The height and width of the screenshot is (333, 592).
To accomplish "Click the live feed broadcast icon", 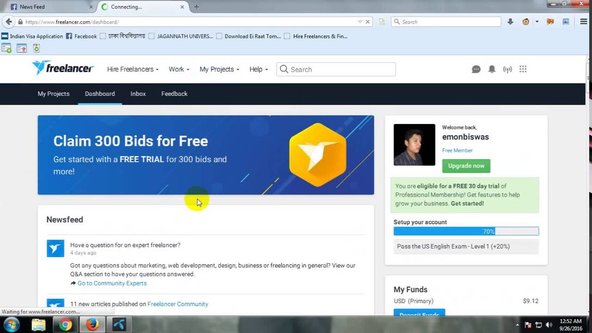I will tap(507, 69).
